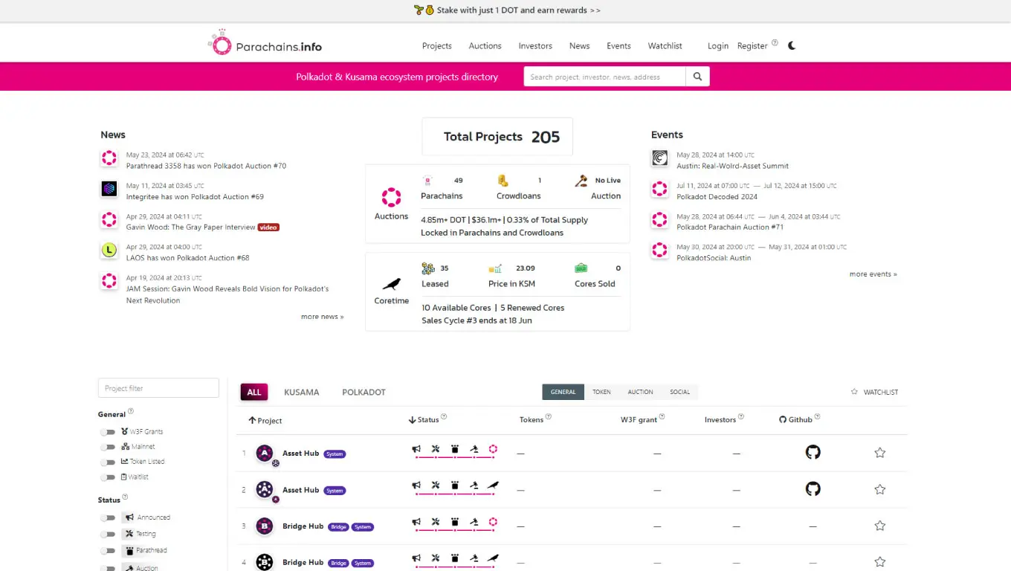Star the first Bridge Hub project

[880, 526]
